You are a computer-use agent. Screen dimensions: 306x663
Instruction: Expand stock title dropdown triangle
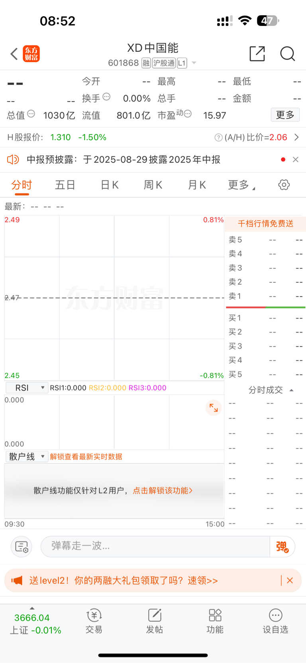tap(194, 63)
